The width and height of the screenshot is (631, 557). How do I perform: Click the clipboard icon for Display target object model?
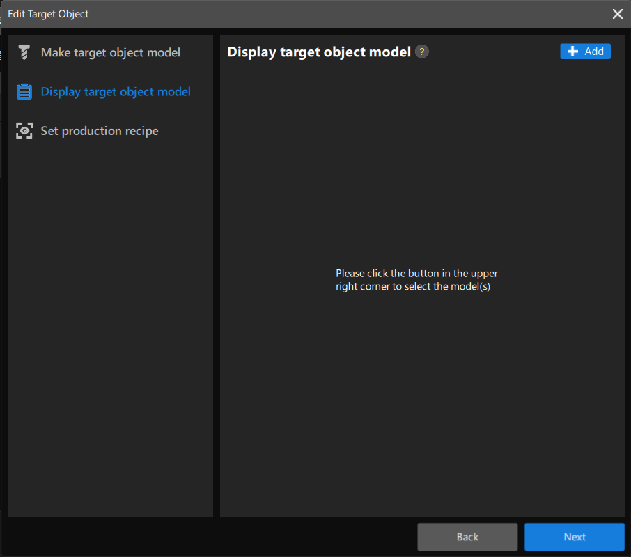24,92
